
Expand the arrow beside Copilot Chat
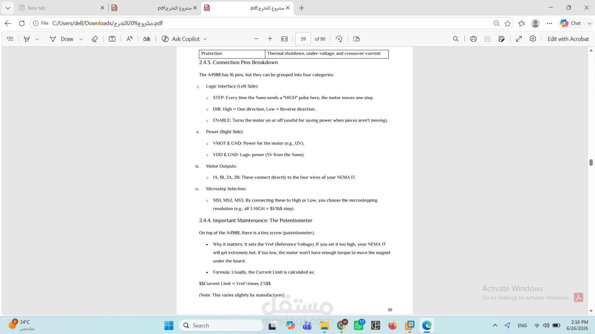[589, 23]
